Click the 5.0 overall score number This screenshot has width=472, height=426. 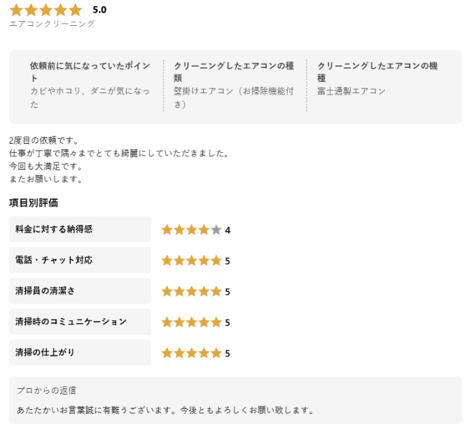[99, 11]
